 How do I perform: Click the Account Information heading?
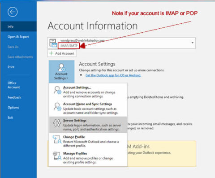pyautogui.click(x=93, y=26)
